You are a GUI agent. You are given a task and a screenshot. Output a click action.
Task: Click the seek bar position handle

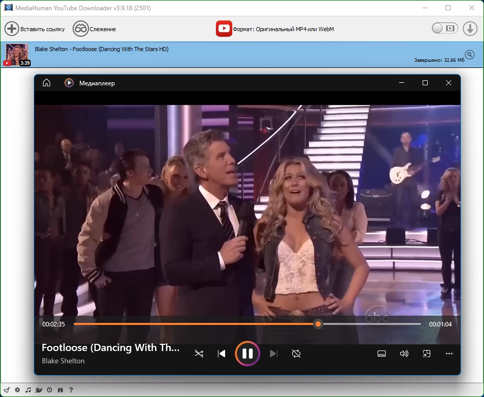[x=318, y=324]
